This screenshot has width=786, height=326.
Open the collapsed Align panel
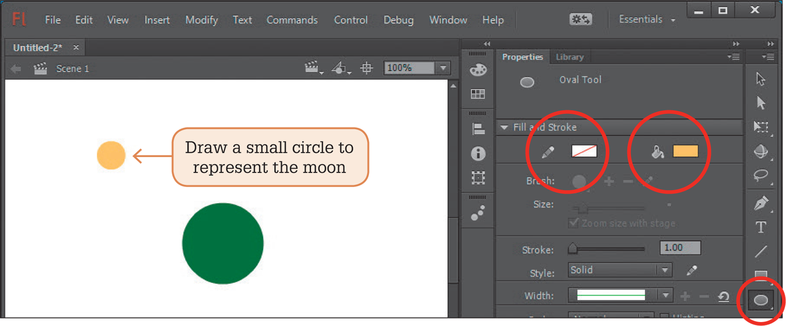(478, 129)
